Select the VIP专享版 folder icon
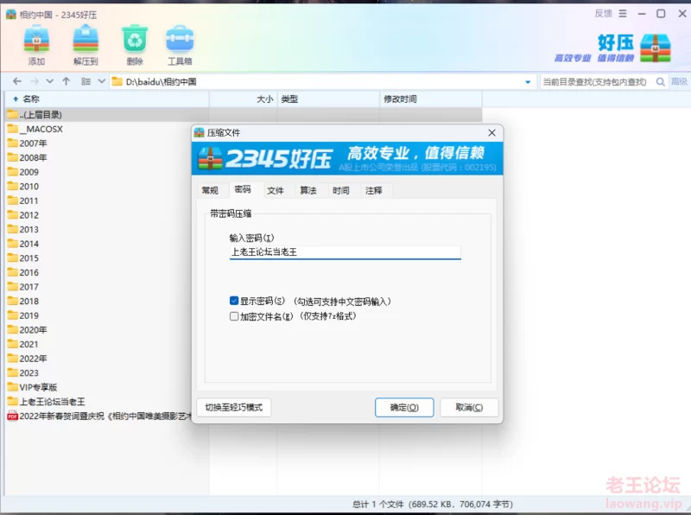This screenshot has height=515, width=691. 13,387
